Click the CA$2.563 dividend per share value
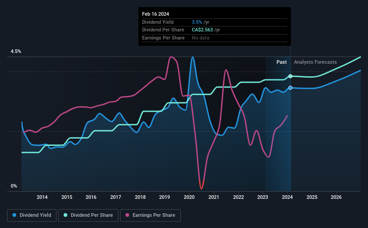This screenshot has height=228, width=368. (x=202, y=30)
